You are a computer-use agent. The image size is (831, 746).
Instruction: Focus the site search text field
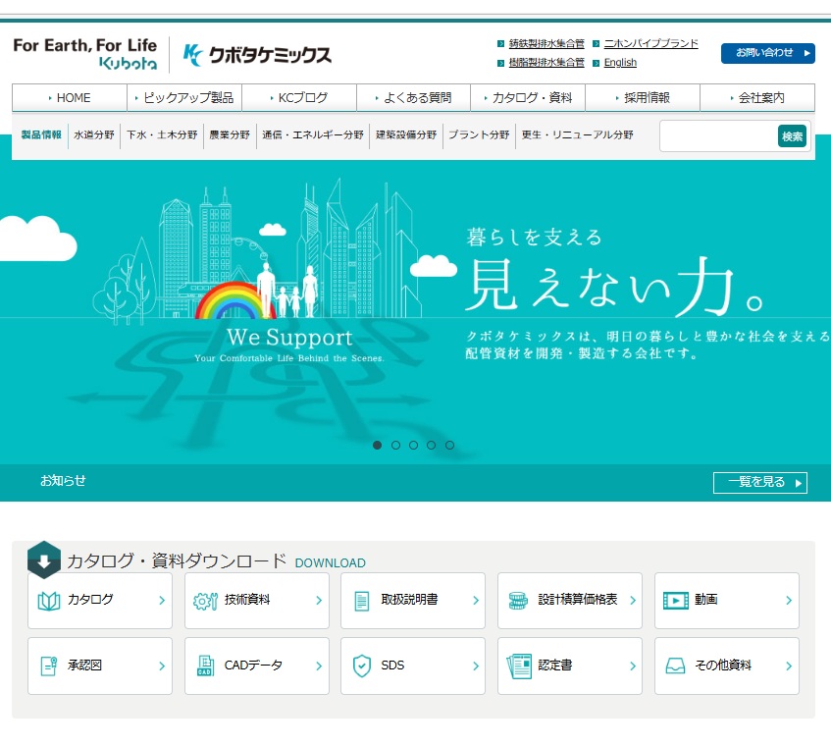pyautogui.click(x=718, y=136)
